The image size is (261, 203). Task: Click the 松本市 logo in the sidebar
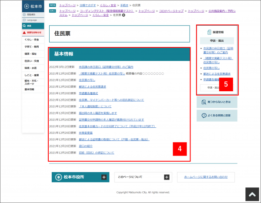pos(32,7)
